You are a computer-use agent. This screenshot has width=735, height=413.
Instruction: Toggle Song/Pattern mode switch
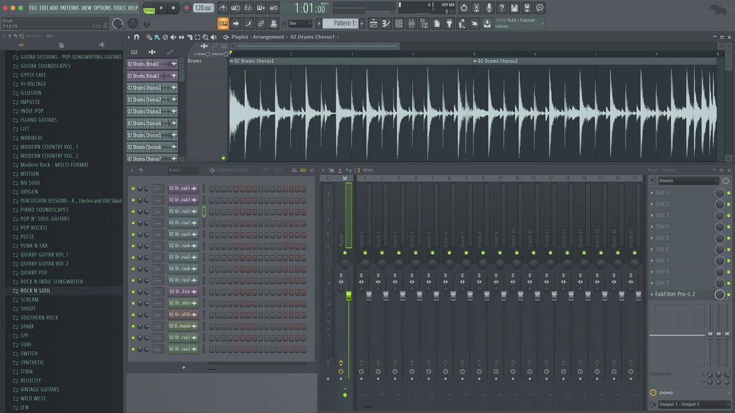pyautogui.click(x=149, y=8)
